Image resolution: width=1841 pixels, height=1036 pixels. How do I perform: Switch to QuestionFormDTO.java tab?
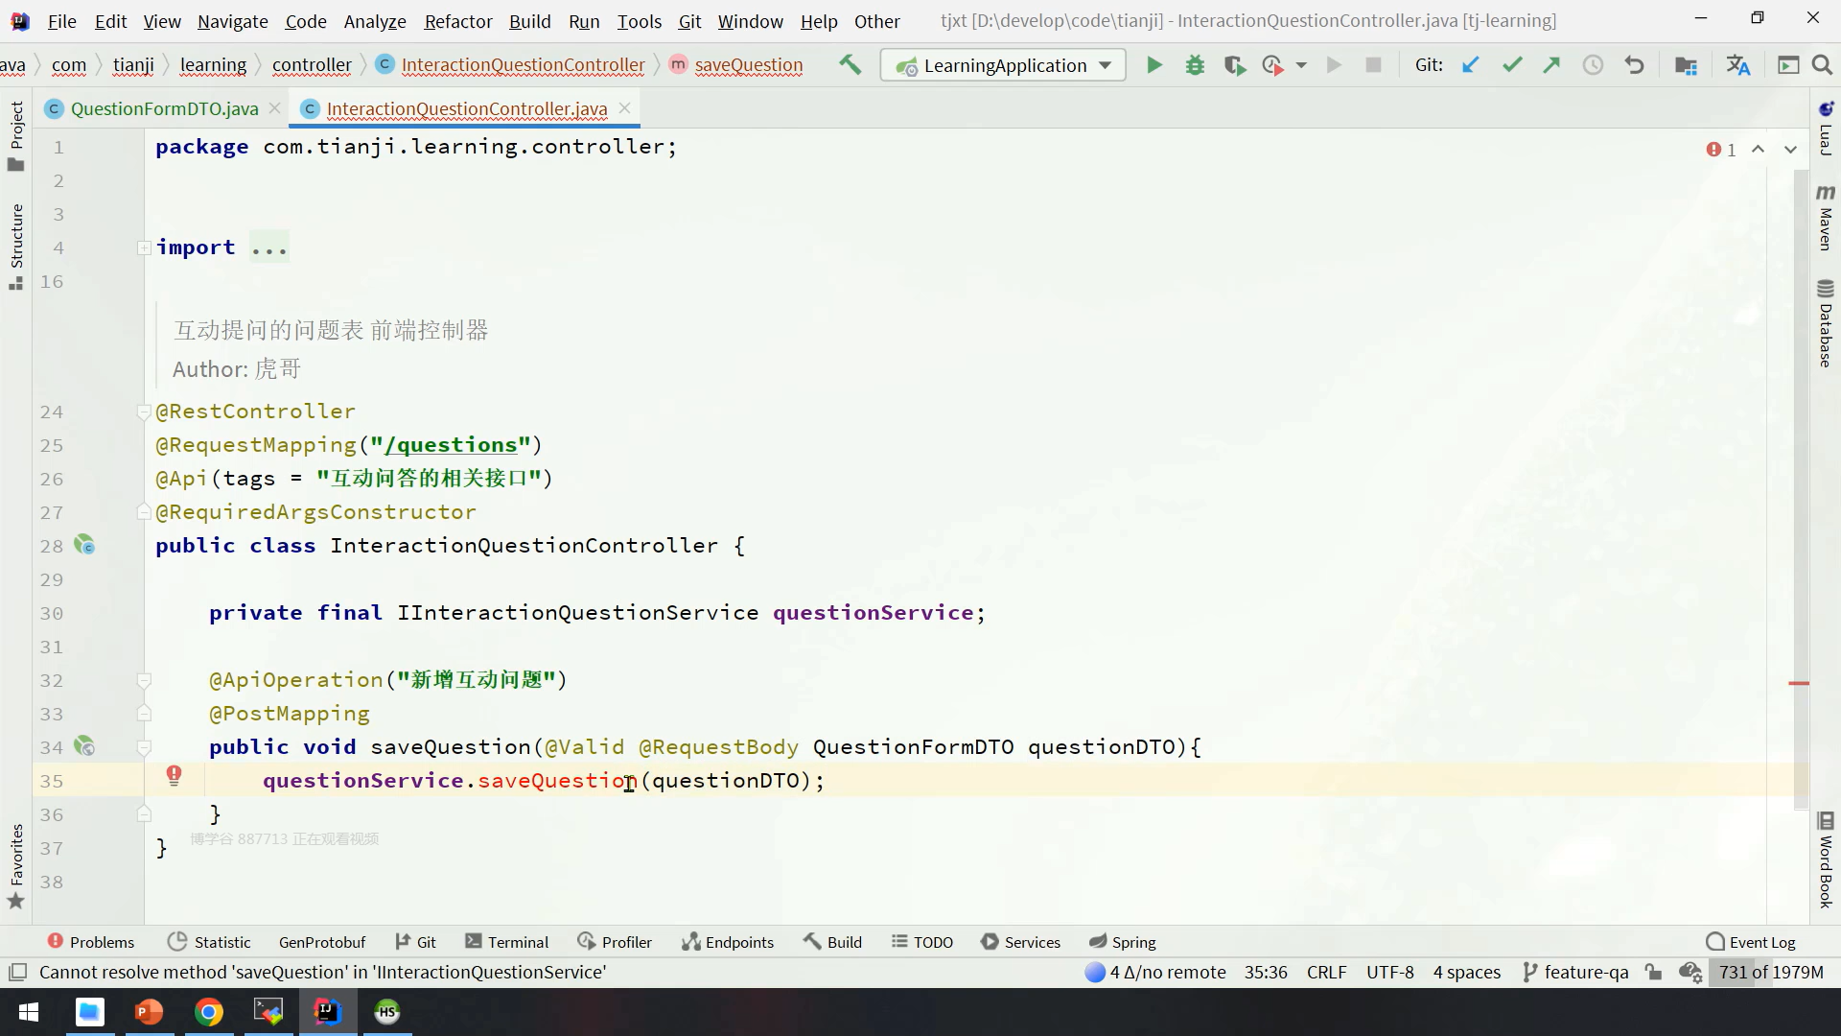click(x=164, y=108)
